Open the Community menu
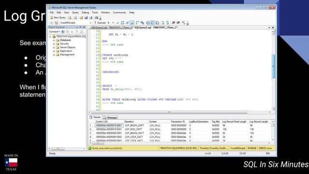This screenshot has height=174, width=309. (119, 13)
